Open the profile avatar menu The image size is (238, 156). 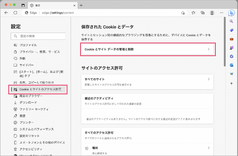tap(212, 13)
